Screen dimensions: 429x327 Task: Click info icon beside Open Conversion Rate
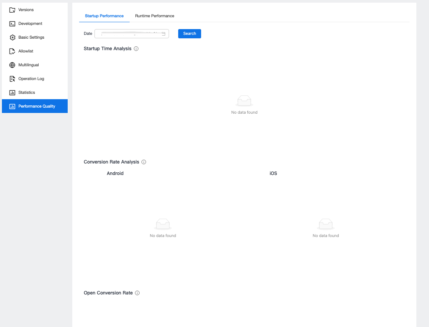click(137, 293)
